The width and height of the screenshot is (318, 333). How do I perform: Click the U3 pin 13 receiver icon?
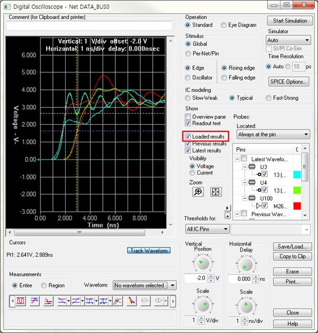coord(259,174)
